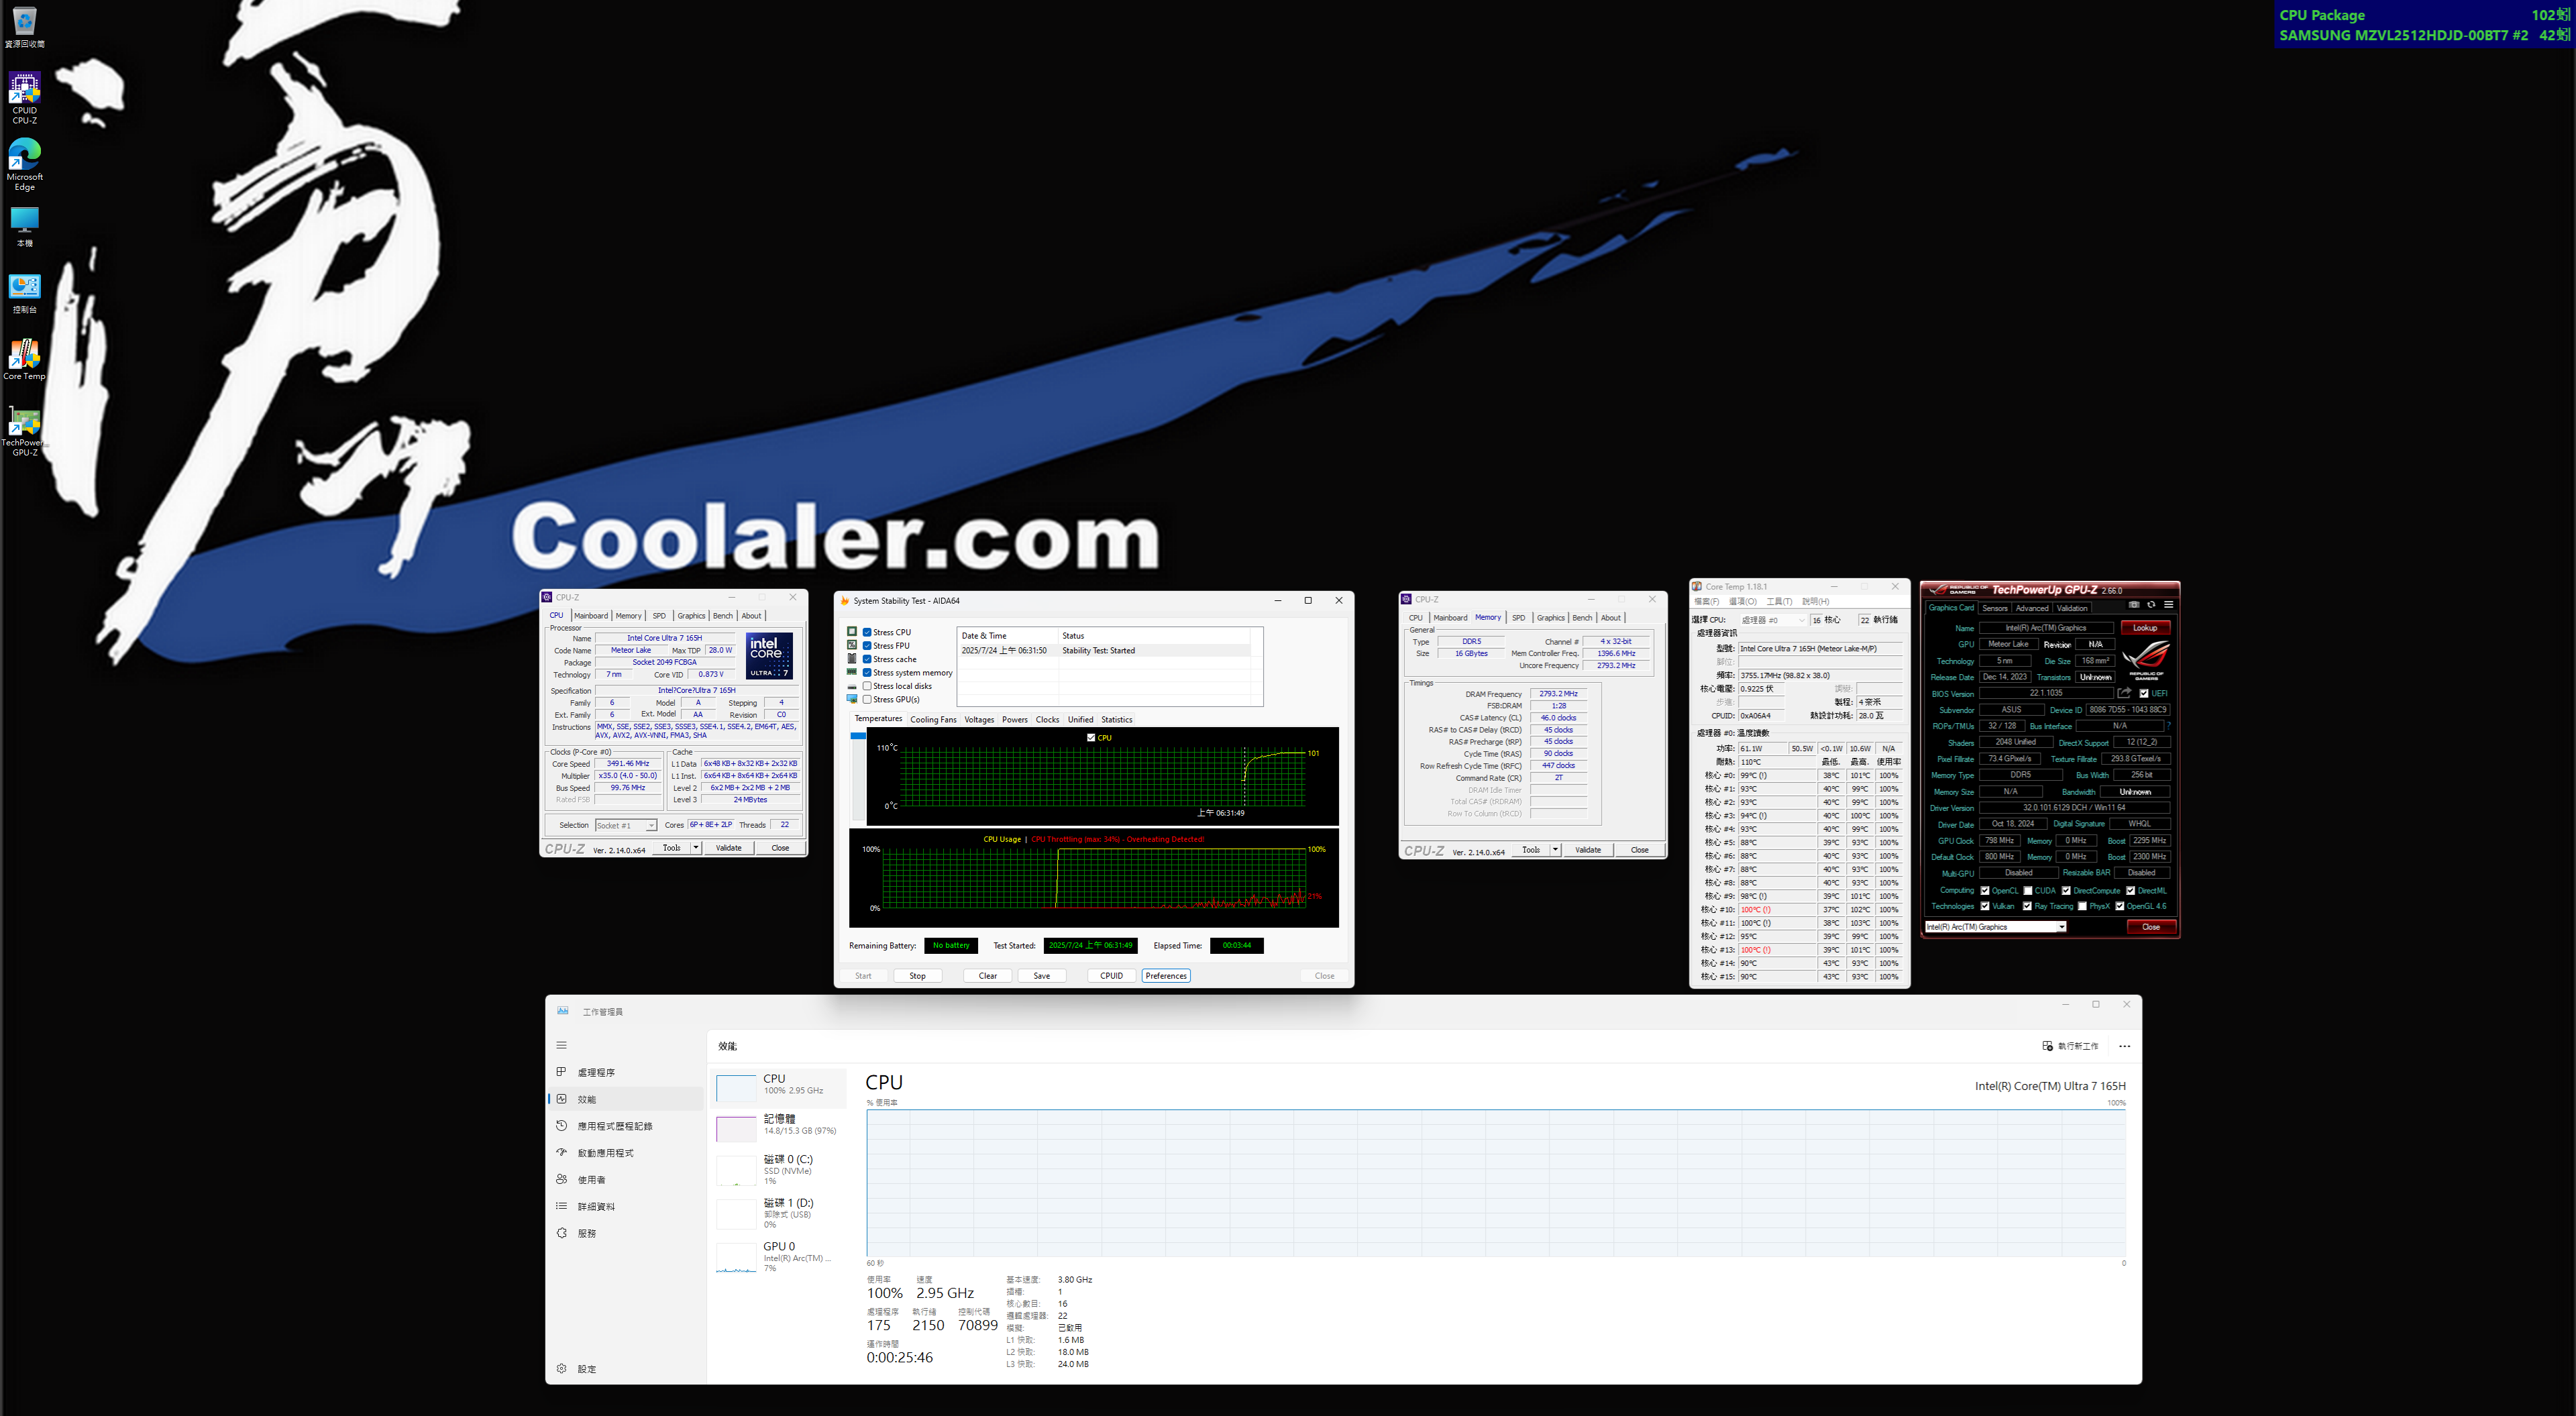Open the Core Temp desktop shortcut
The width and height of the screenshot is (2576, 1416).
[x=24, y=360]
